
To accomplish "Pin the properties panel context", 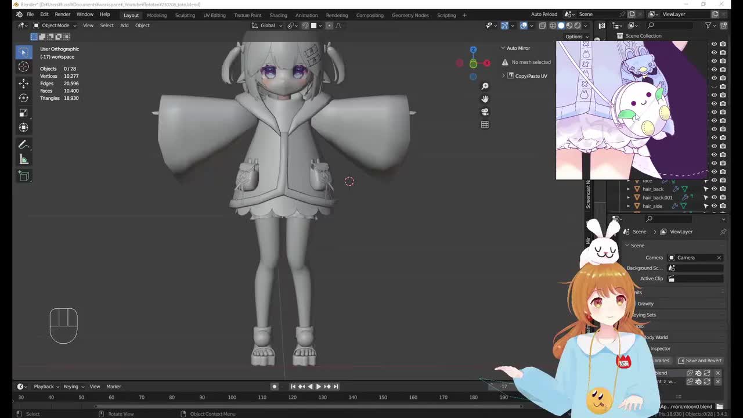I will (x=723, y=232).
